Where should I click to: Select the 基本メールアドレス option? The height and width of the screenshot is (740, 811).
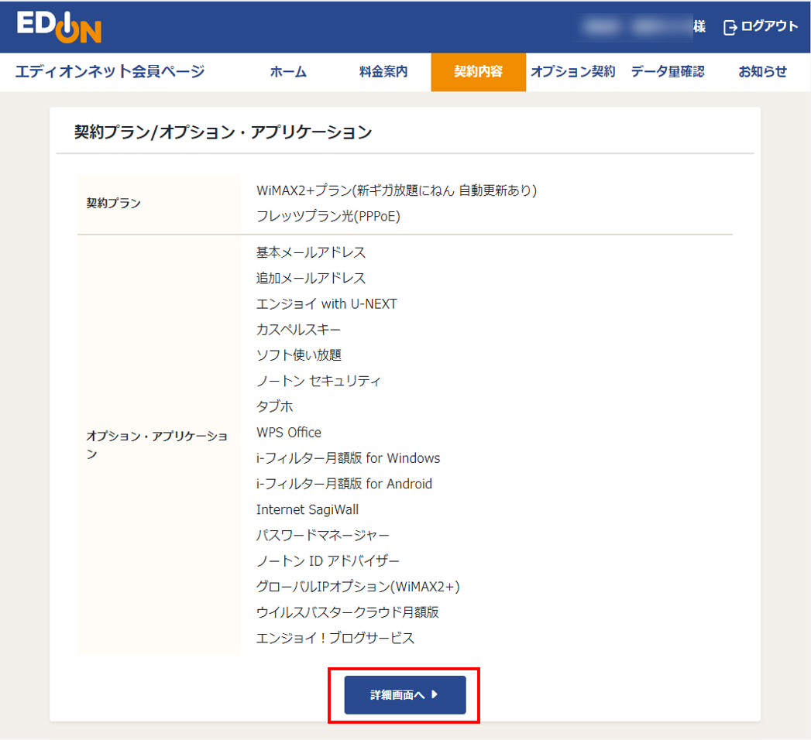tap(311, 252)
